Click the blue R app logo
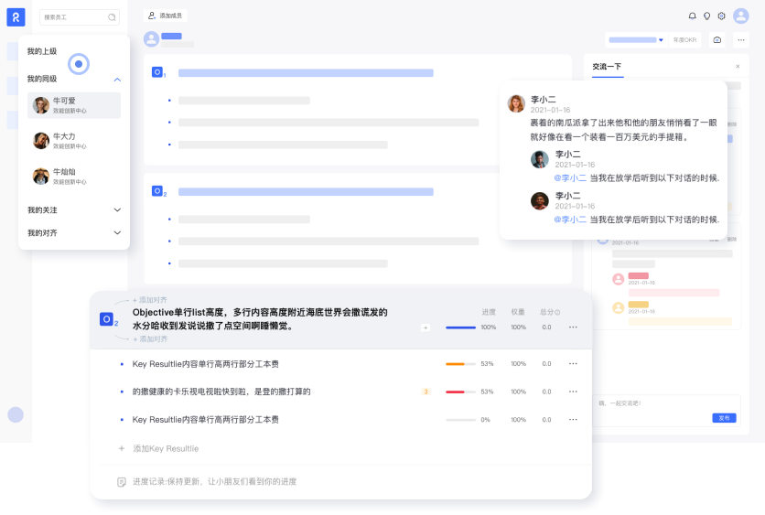This screenshot has width=765, height=515. pos(16,17)
